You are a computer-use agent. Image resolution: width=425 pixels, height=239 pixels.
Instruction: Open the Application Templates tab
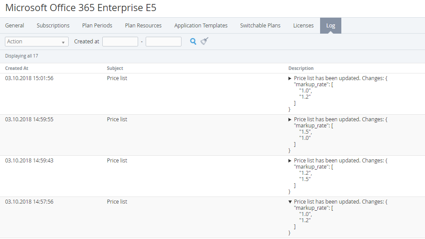pos(201,26)
